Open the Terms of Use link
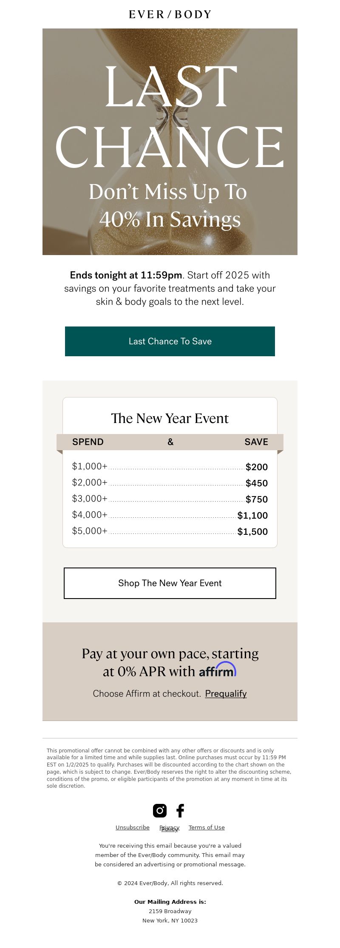 pyautogui.click(x=207, y=827)
